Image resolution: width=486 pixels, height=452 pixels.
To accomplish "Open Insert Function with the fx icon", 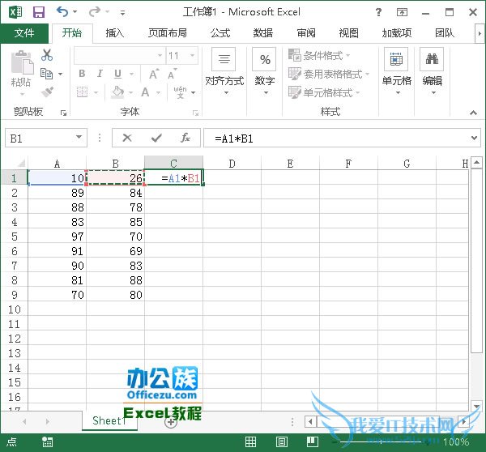I will pos(185,139).
